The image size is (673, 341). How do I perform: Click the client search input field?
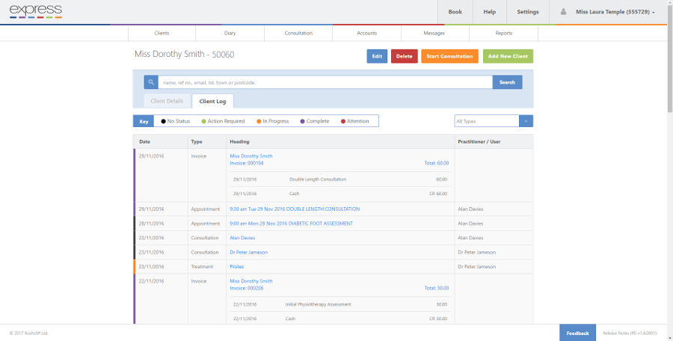[x=325, y=82]
